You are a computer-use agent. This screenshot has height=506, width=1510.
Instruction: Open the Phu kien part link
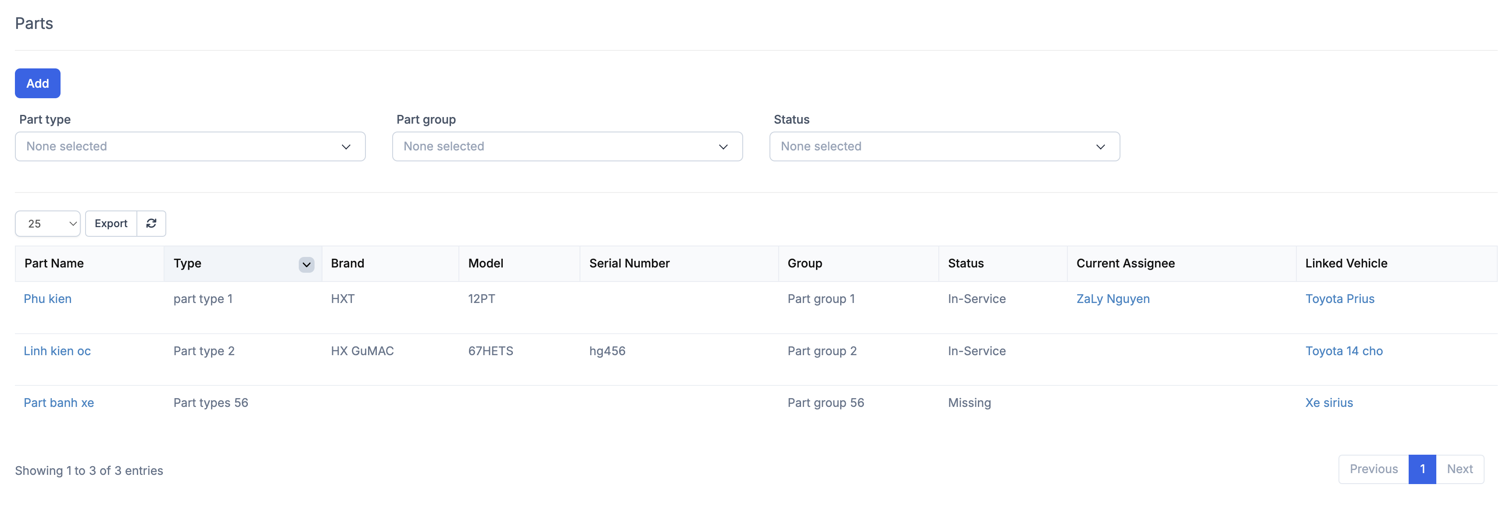47,299
